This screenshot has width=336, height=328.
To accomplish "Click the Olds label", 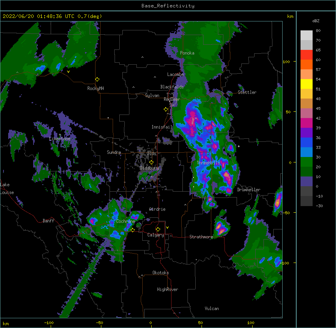I will pos(151,153).
